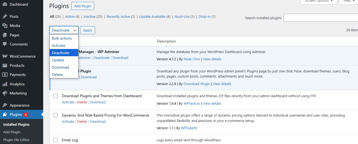Click Download link under Download Plugins and Themes
The width and height of the screenshot is (358, 144).
click(98, 102)
